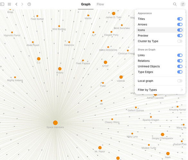188x160 pixels.
Task: Enable Cluster by Type toggle
Action: (180, 41)
